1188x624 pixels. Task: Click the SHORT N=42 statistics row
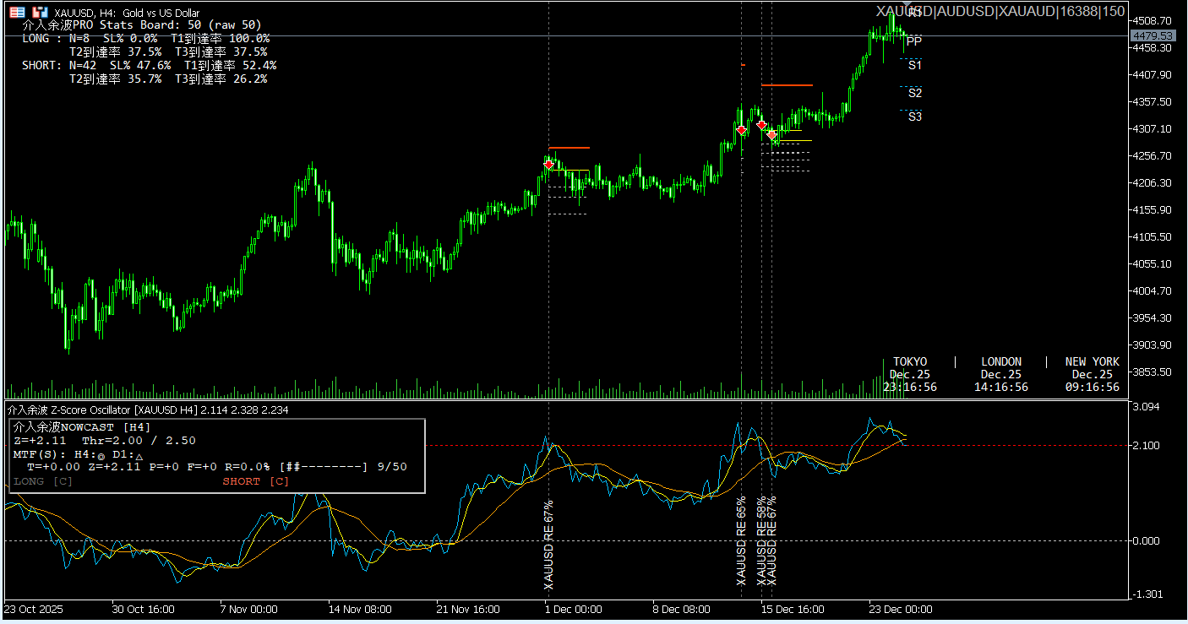pyautogui.click(x=150, y=65)
